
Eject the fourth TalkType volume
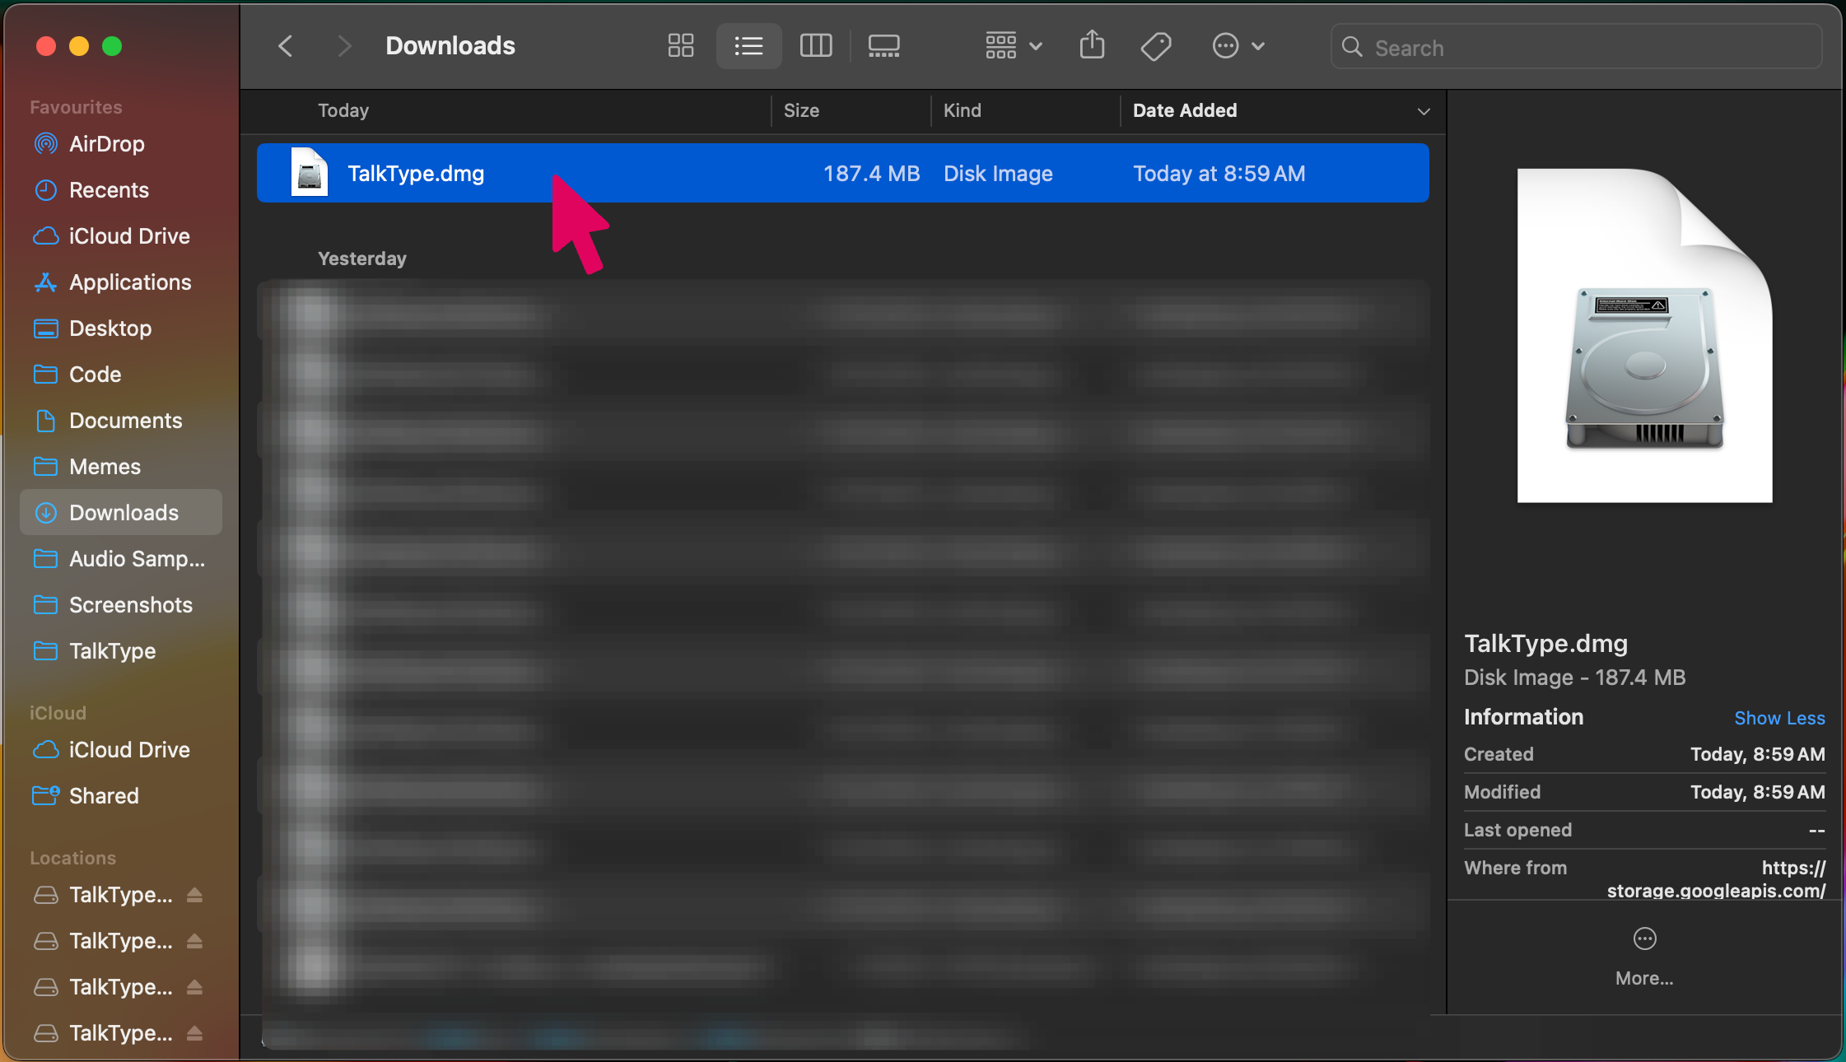coord(194,1033)
